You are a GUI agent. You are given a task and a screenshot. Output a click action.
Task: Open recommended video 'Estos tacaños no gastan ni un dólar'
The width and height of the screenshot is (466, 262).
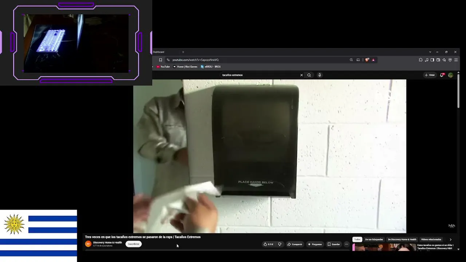(x=435, y=247)
